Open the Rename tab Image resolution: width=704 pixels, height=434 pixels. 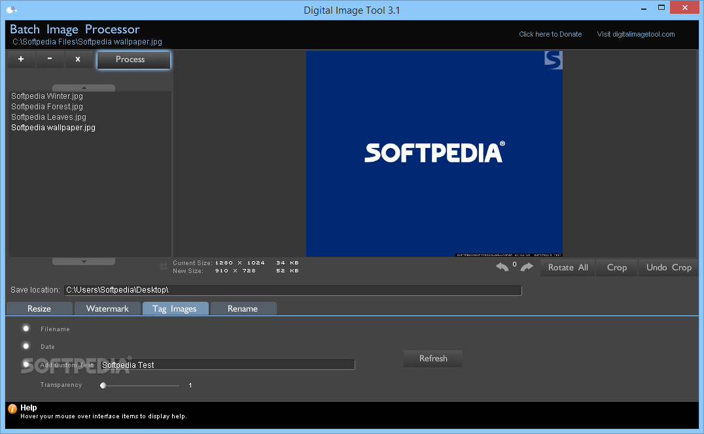coord(243,309)
